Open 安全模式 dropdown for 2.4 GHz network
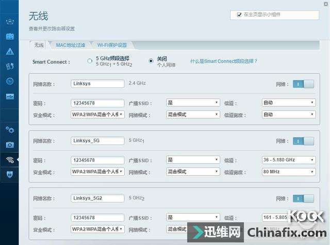330x245 pixels. 97,115
